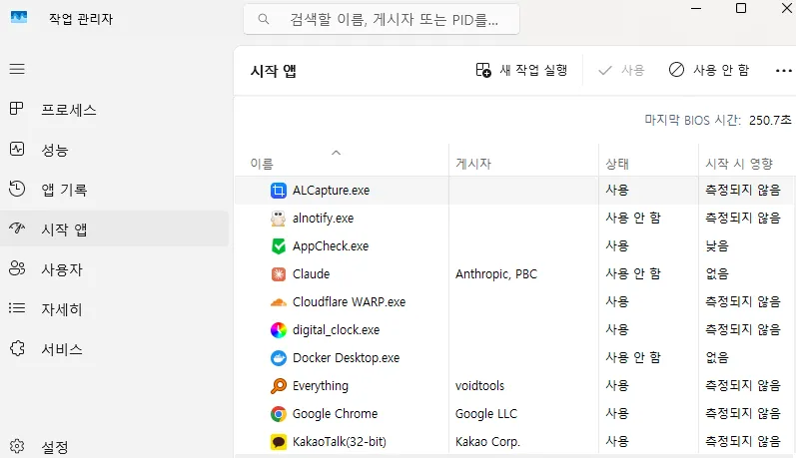Select the Everything row name

321,386
